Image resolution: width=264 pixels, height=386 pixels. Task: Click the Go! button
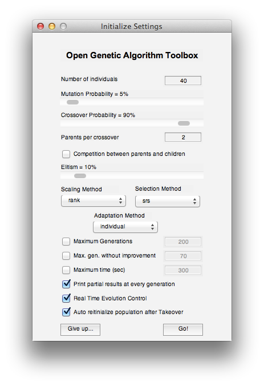click(x=183, y=329)
